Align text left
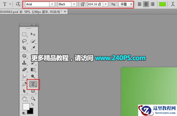Viewport: 177px width, 116px height. tap(140, 4)
